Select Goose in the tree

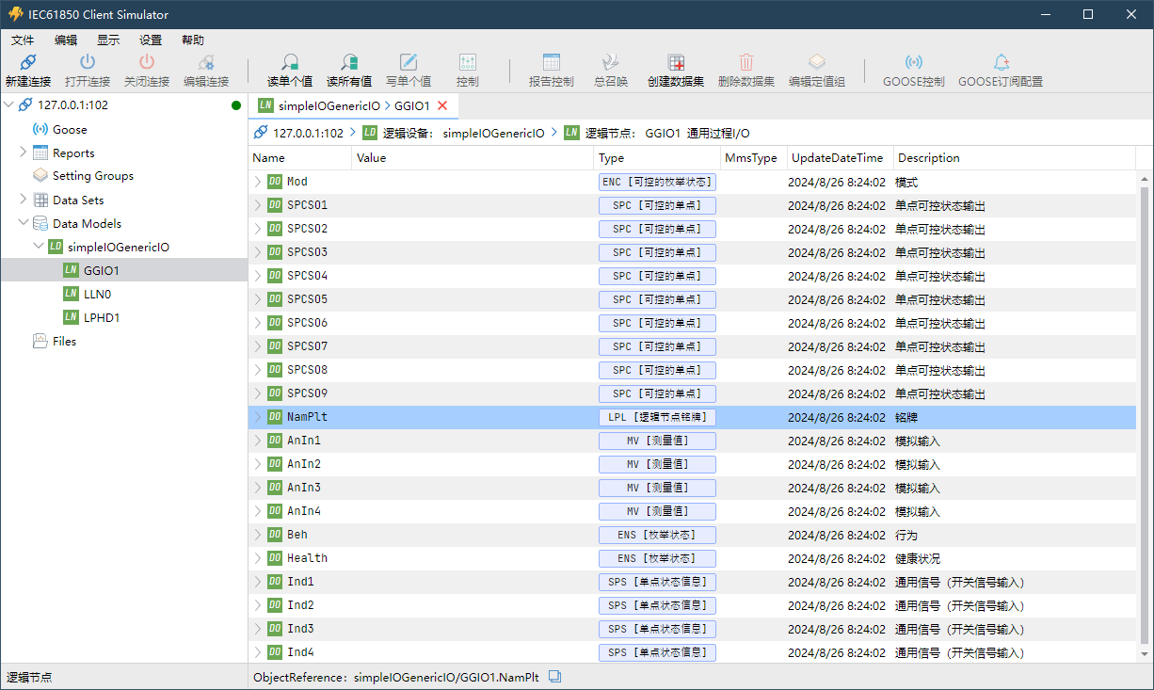pos(70,129)
